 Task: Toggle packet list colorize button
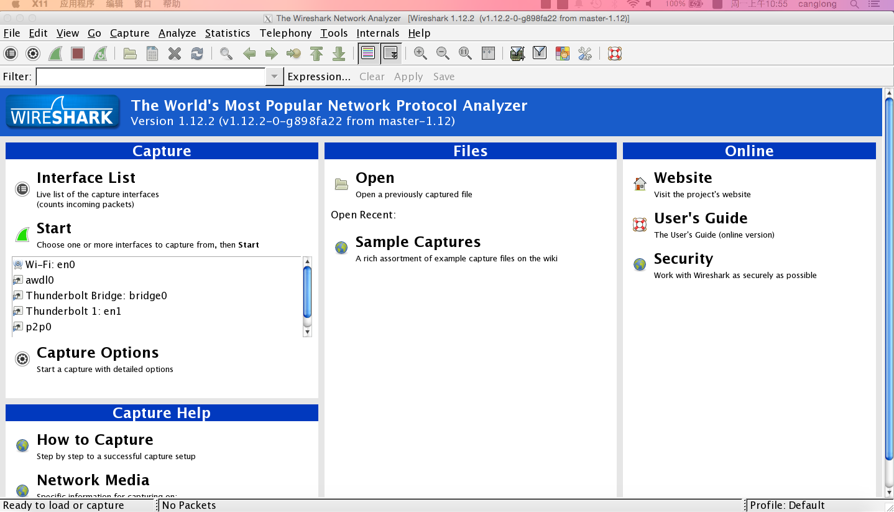[x=368, y=54]
